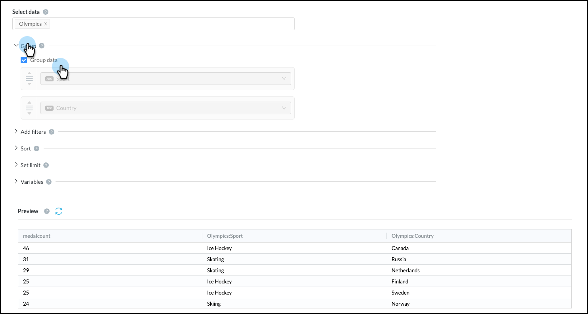Collapse the Group section chevron
The height and width of the screenshot is (314, 588).
pyautogui.click(x=16, y=45)
